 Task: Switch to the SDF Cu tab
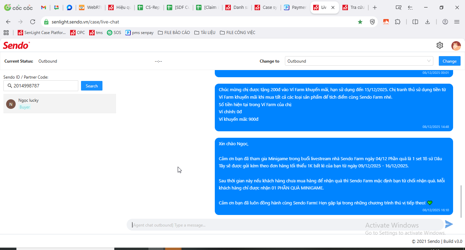click(178, 7)
